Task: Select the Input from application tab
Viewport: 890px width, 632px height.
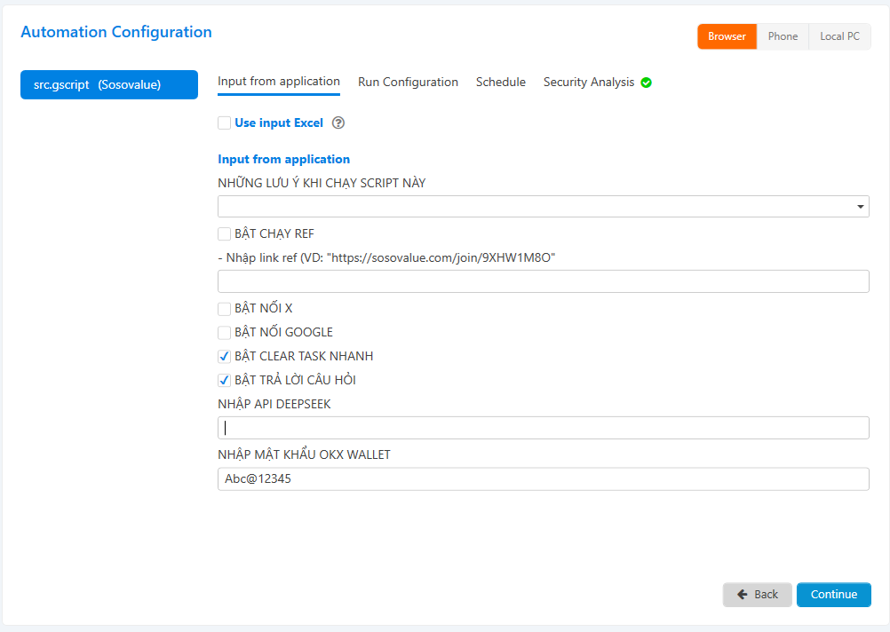Action: point(279,82)
